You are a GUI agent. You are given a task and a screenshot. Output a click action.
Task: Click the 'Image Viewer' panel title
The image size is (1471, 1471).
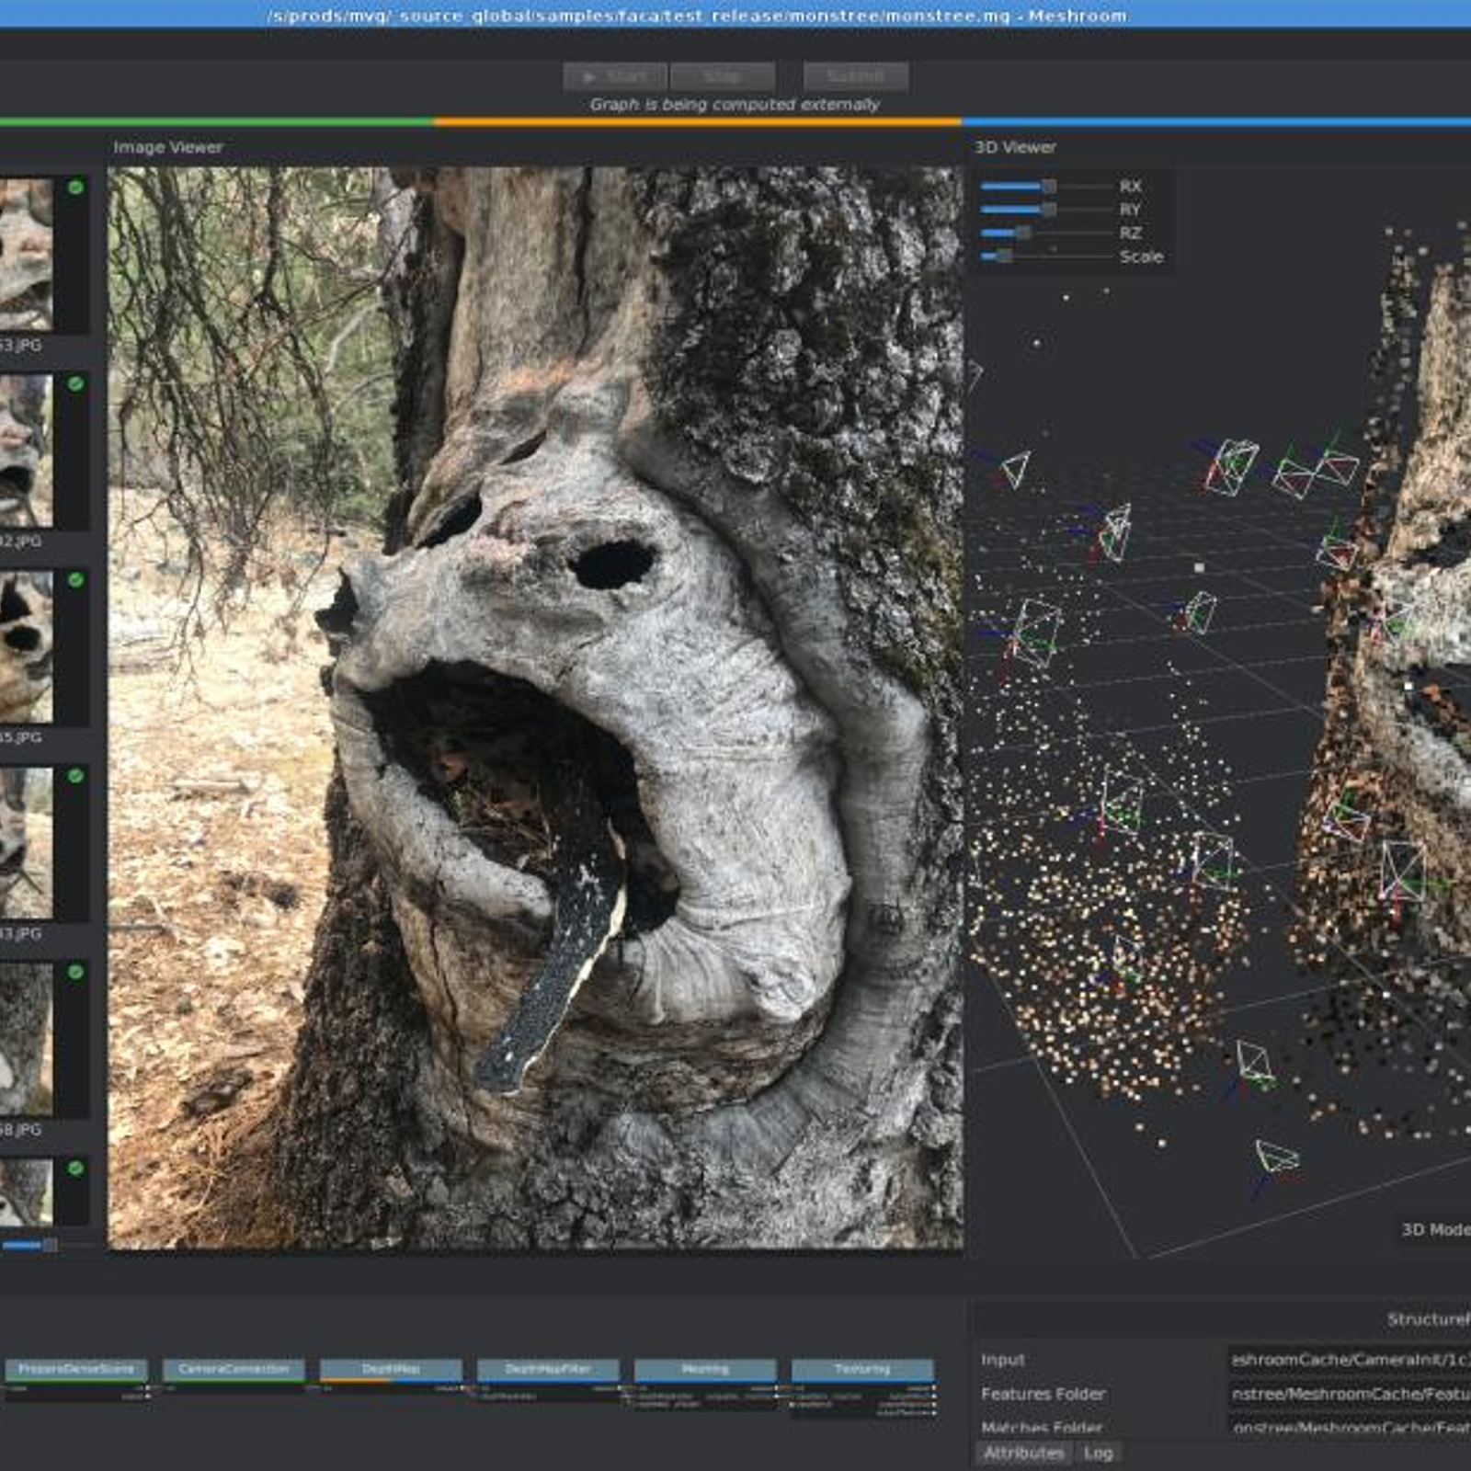(x=168, y=147)
